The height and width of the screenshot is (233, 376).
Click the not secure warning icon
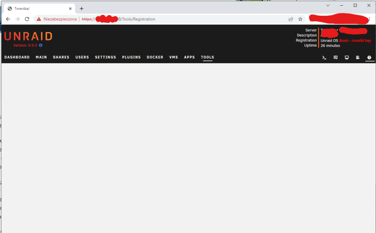coord(39,19)
